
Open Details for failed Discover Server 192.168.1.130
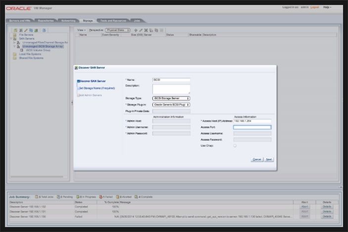[x=327, y=216]
